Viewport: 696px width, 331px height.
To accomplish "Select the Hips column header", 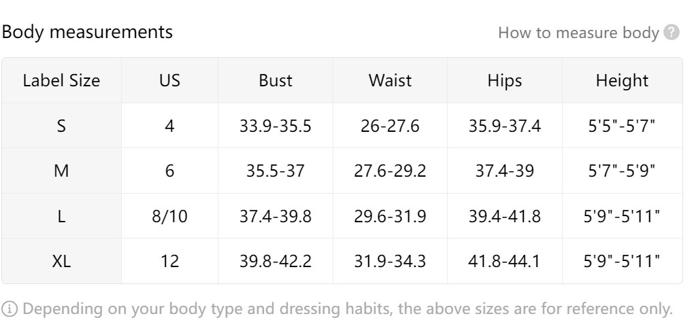I will (x=504, y=81).
